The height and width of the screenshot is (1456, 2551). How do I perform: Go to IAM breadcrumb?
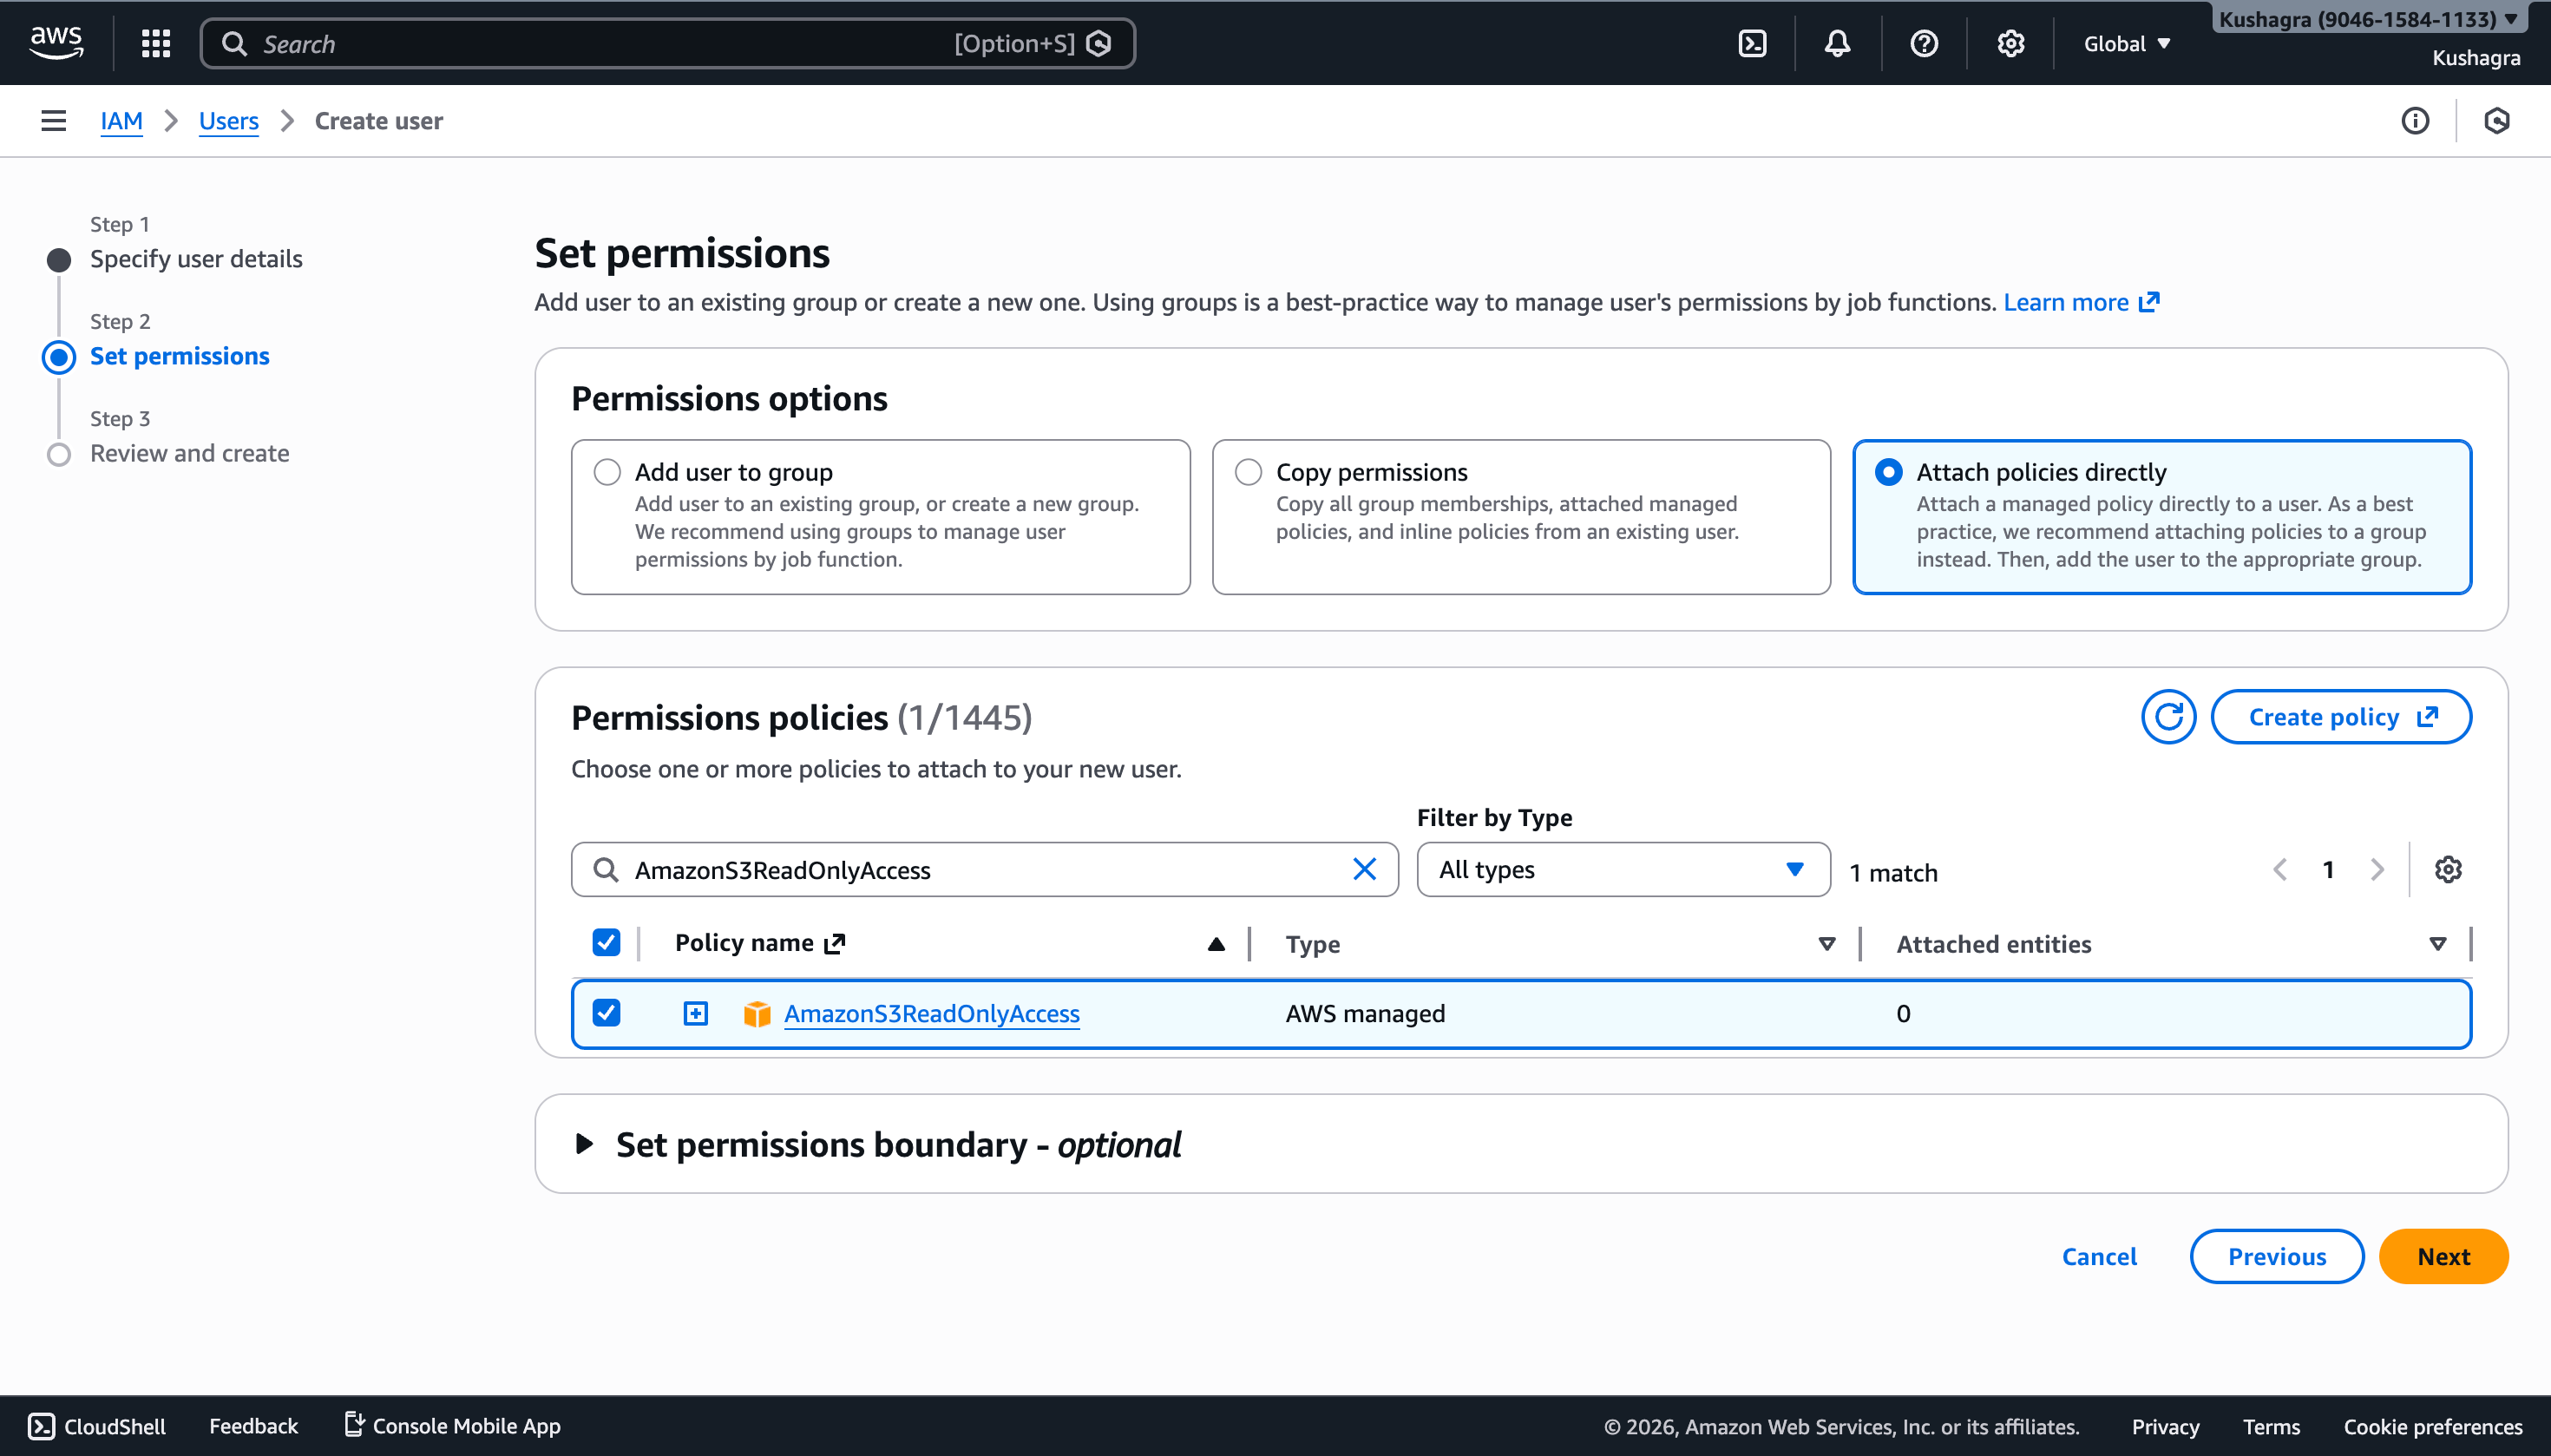(x=121, y=121)
